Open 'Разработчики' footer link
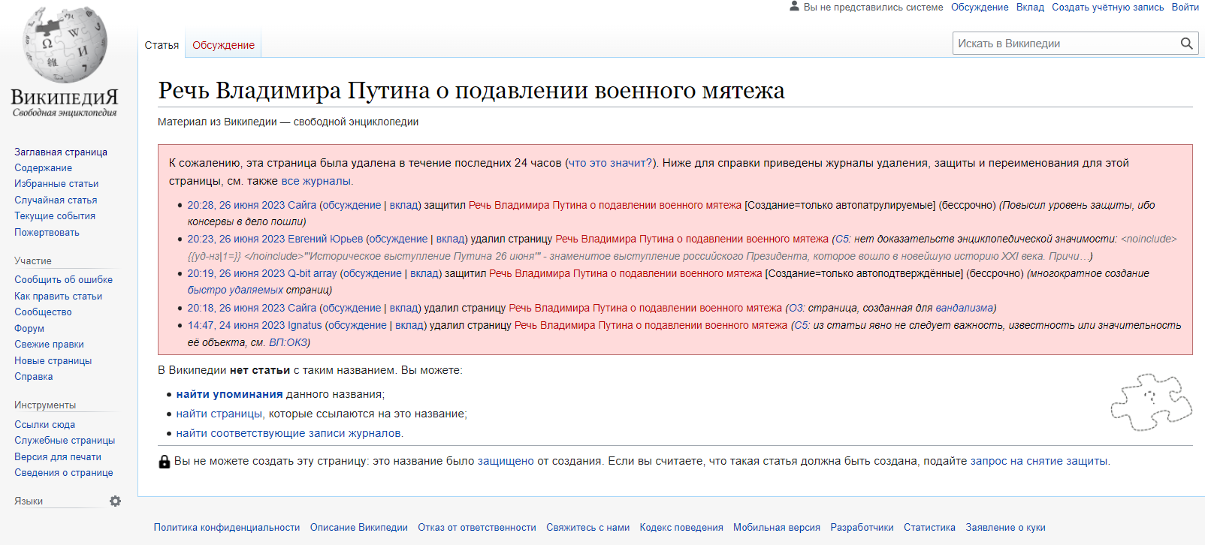The width and height of the screenshot is (1205, 545). (x=862, y=528)
